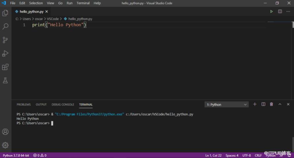Click the terminal vertical scrollbar
The height and width of the screenshot is (158, 294).
293,144
